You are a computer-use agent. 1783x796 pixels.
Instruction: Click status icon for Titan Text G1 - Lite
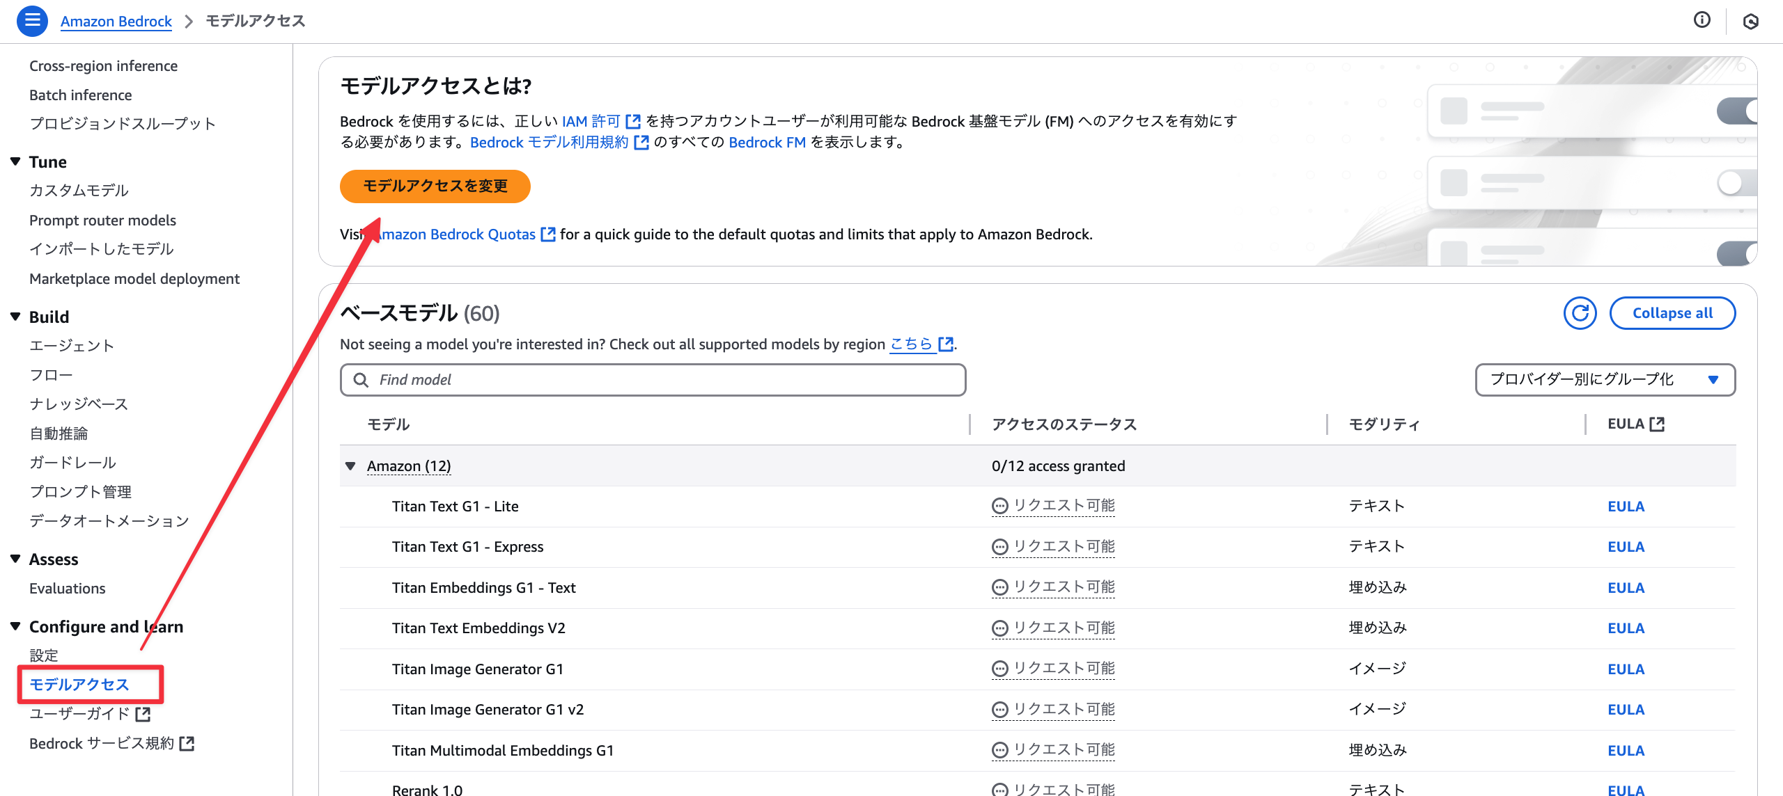click(999, 507)
